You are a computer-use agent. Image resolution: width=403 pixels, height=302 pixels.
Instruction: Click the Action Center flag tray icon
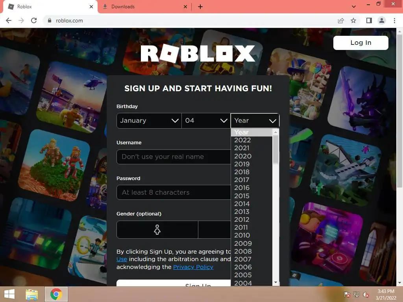[347, 295]
